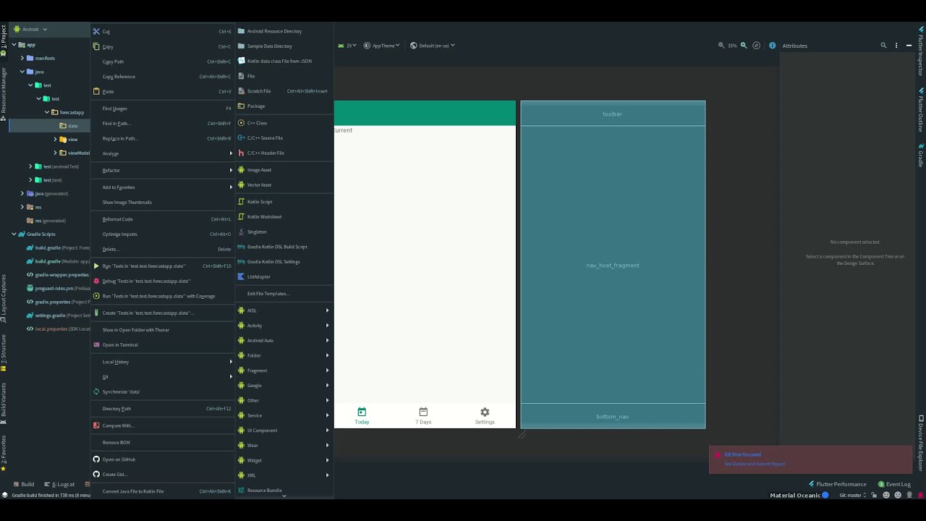Click the zoom out magnifier icon
Viewport: 926px width, 521px height.
click(x=721, y=46)
